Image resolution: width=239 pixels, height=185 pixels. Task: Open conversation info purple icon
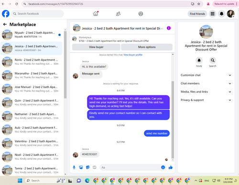tap(169, 28)
